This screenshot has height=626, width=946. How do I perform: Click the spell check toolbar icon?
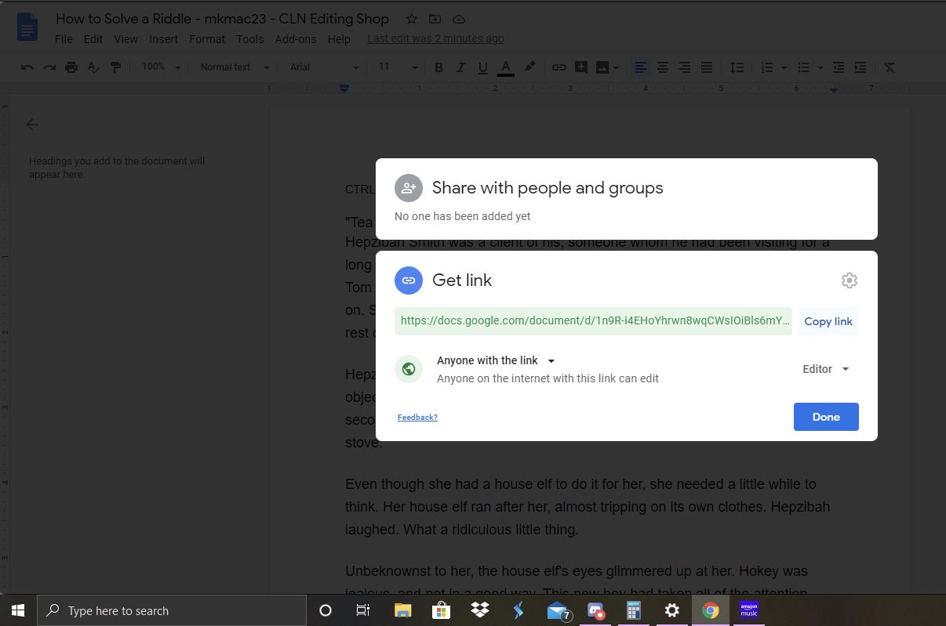[93, 67]
